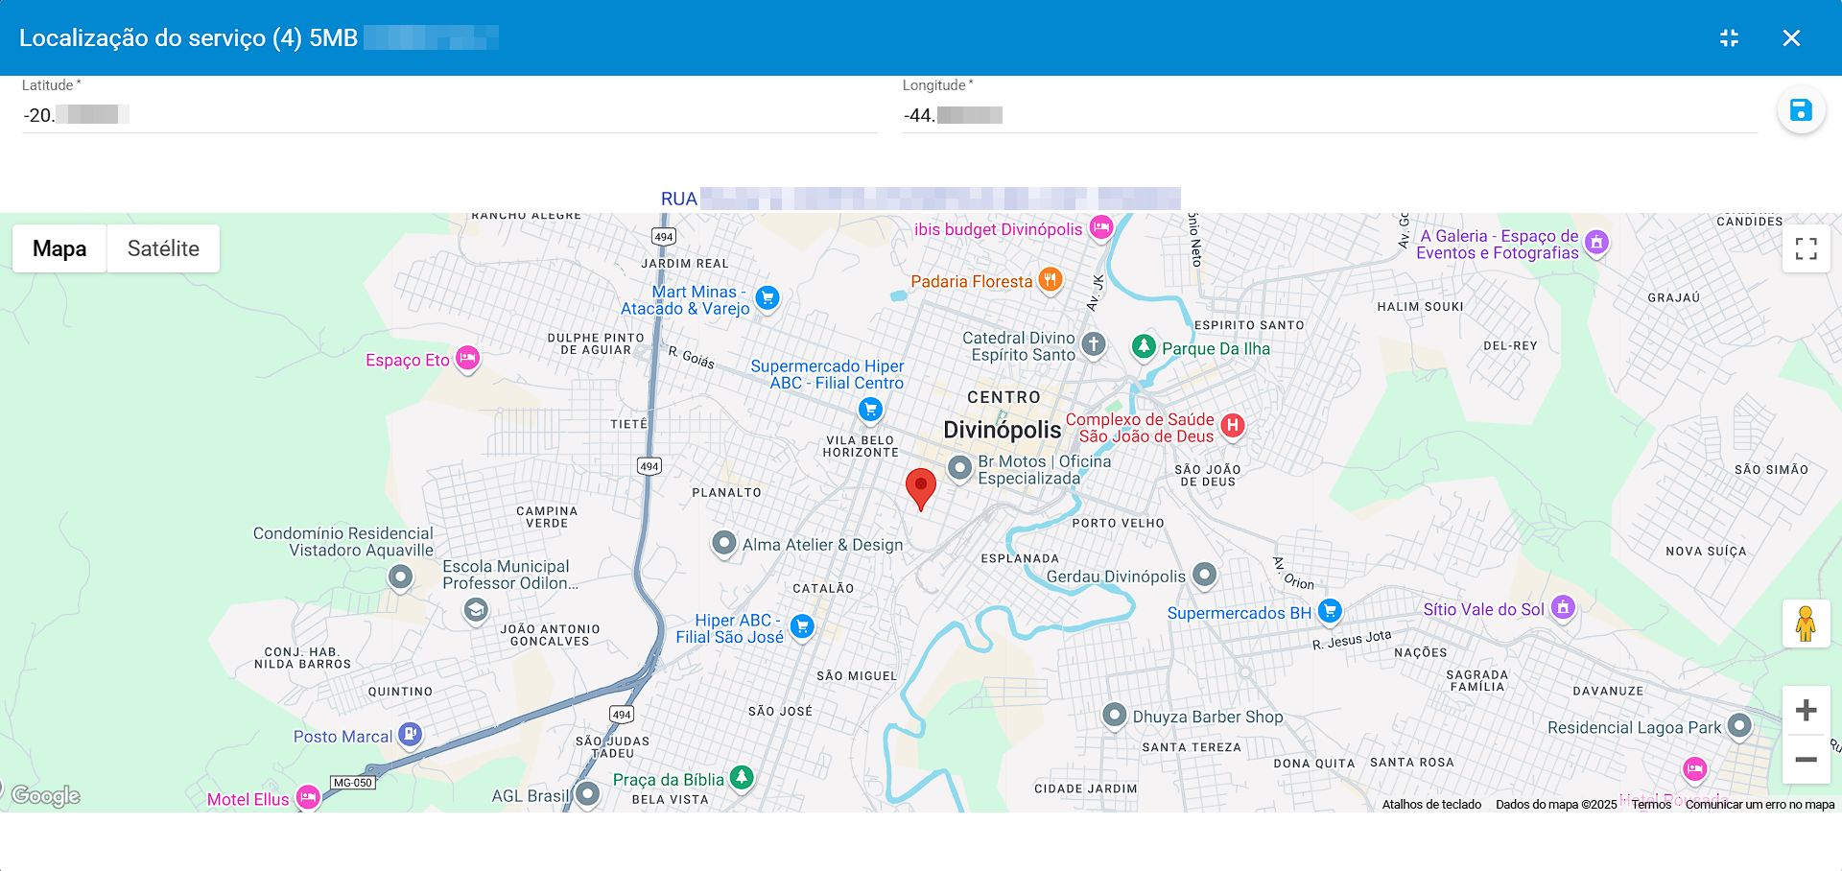The height and width of the screenshot is (871, 1842).
Task: Open the Catedral Divino Espírito Santo church marker
Action: (x=1094, y=344)
